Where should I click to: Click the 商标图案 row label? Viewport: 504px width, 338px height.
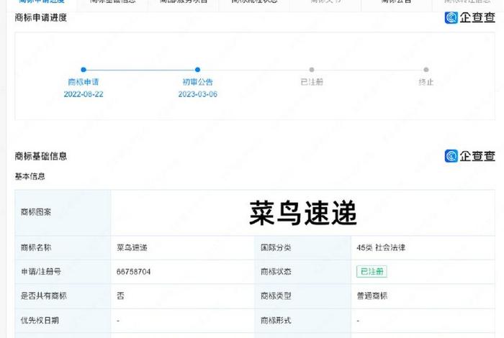pos(36,212)
